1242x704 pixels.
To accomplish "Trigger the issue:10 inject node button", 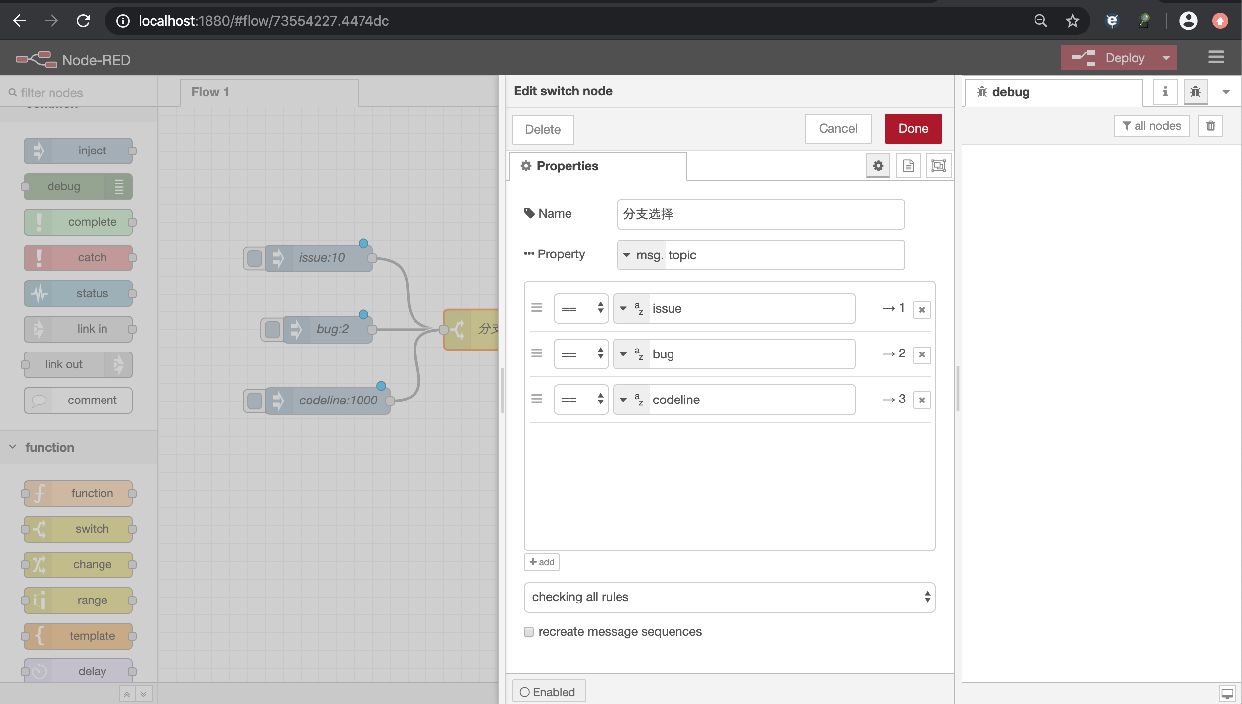I will [254, 258].
